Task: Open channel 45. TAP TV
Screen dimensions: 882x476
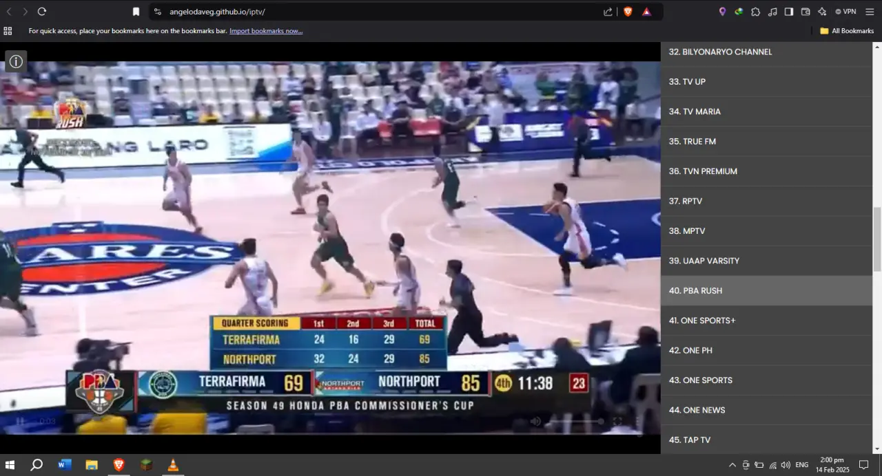Action: coord(766,440)
